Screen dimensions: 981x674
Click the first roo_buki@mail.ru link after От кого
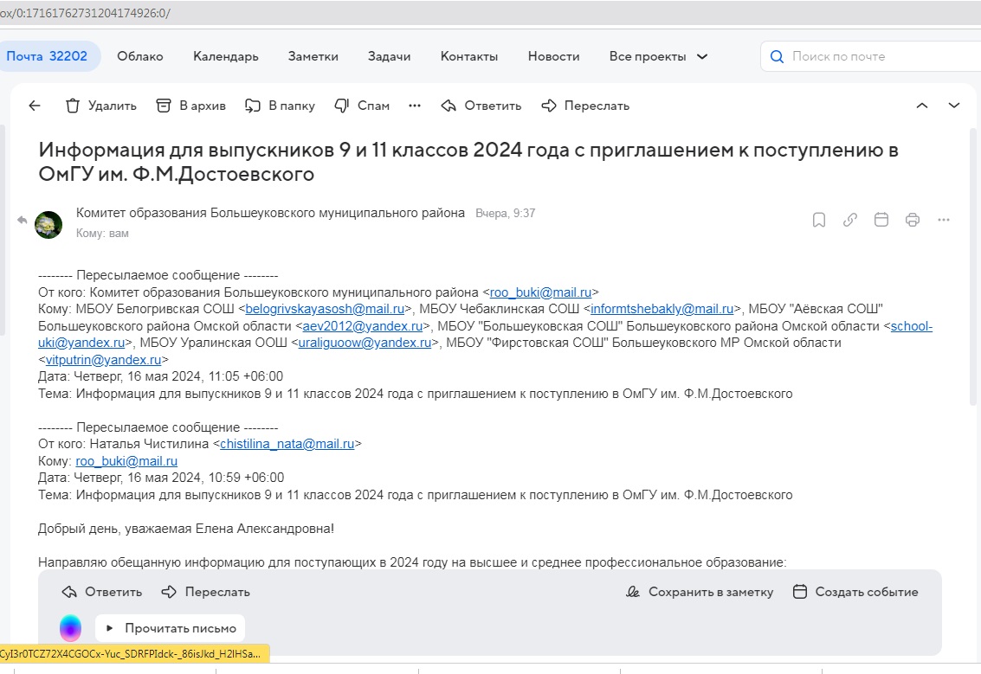click(x=540, y=292)
